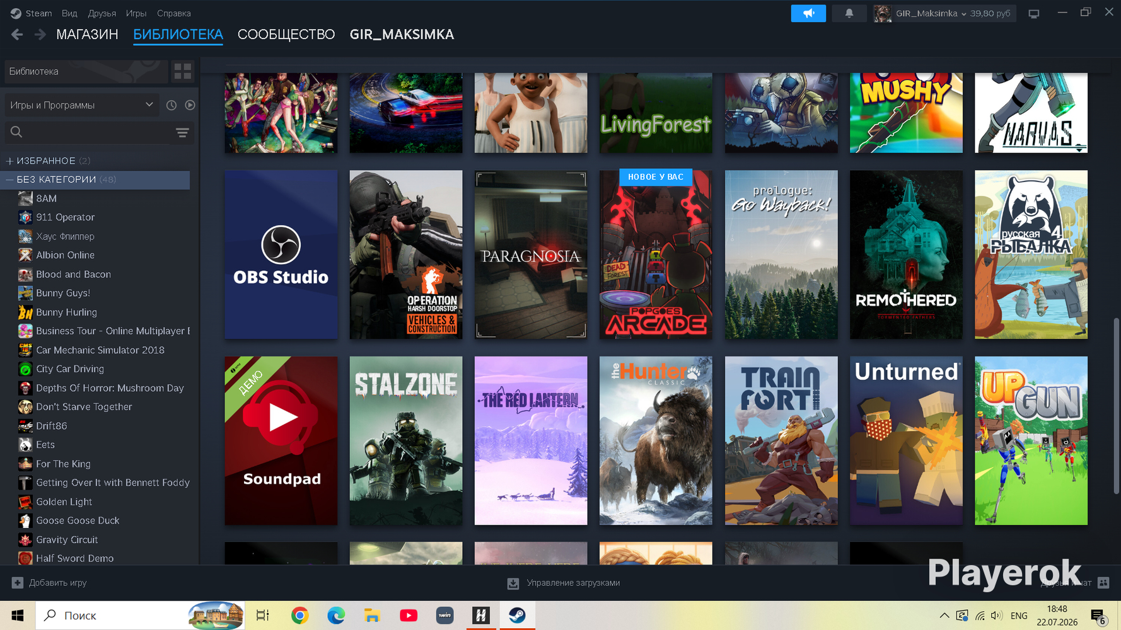Click Добавить игру link
Viewport: 1121px width, 630px height.
click(58, 583)
